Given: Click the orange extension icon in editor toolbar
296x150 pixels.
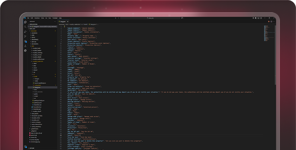Looking at the screenshot, I should click(x=268, y=22).
